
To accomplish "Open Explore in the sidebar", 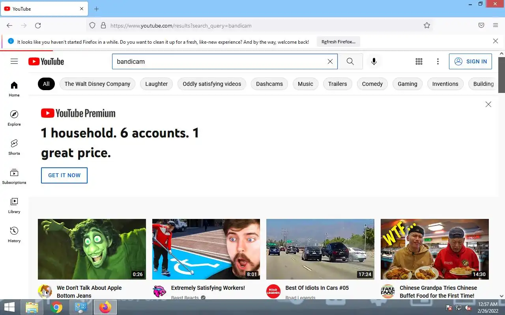I will pos(14,118).
